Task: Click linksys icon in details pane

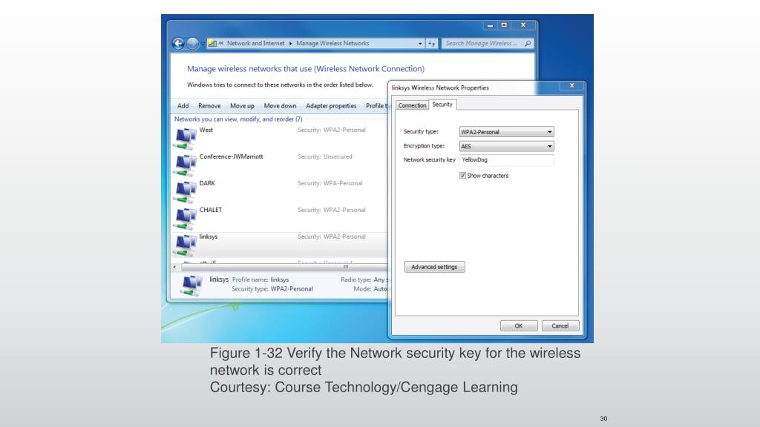Action: point(191,285)
